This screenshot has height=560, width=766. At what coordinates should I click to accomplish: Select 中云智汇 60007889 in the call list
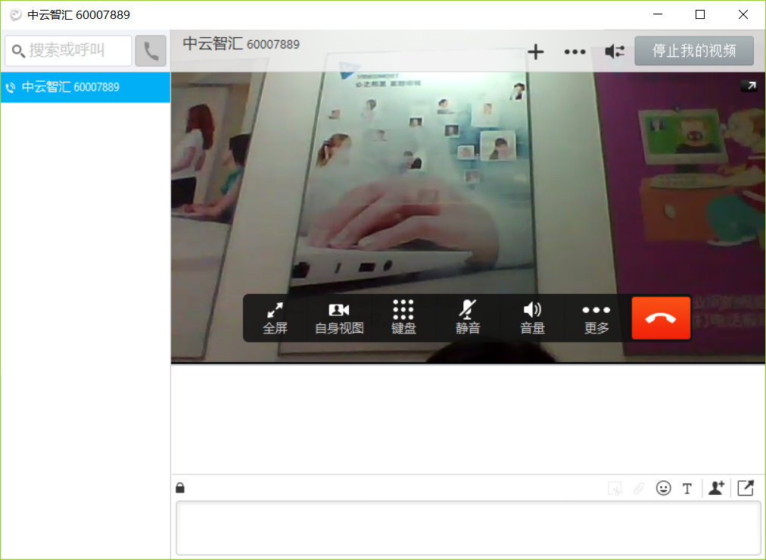point(85,87)
